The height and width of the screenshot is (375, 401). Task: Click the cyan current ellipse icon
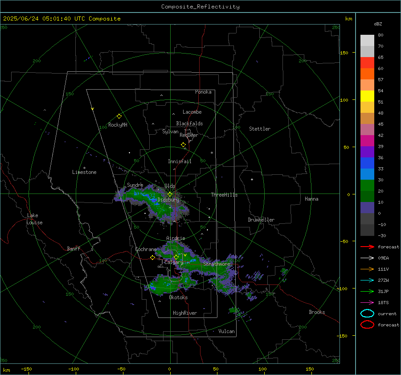(367, 313)
